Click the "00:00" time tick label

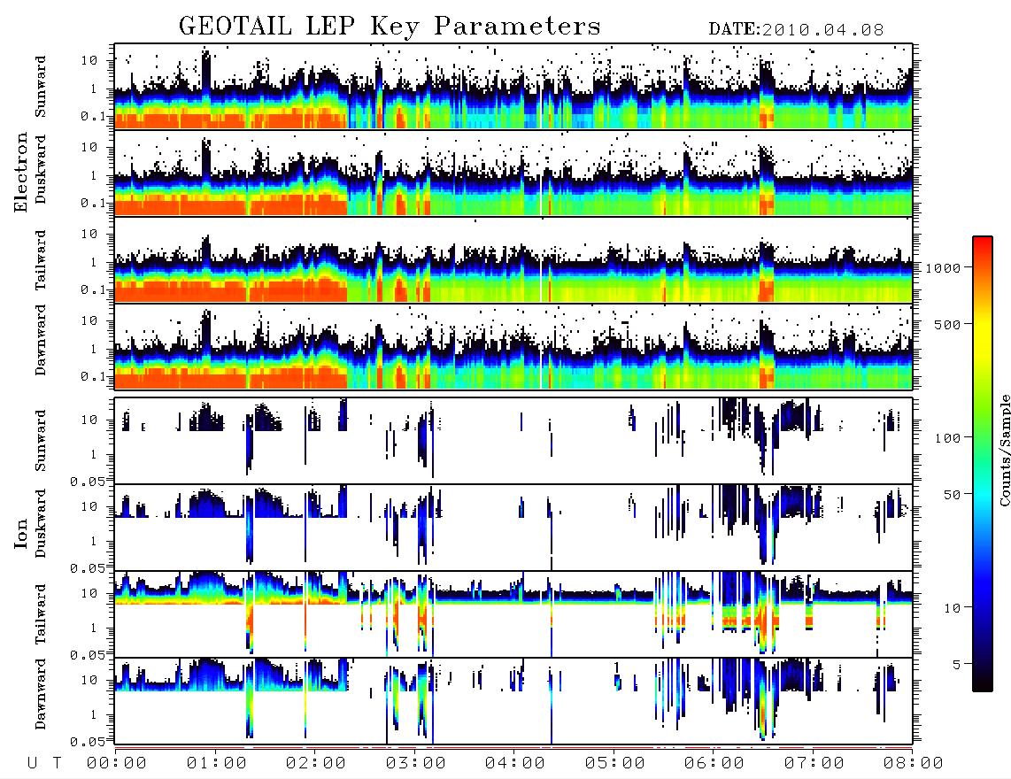[117, 764]
